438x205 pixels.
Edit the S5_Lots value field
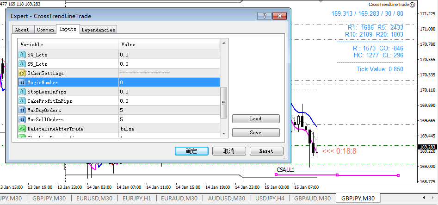tap(169, 64)
